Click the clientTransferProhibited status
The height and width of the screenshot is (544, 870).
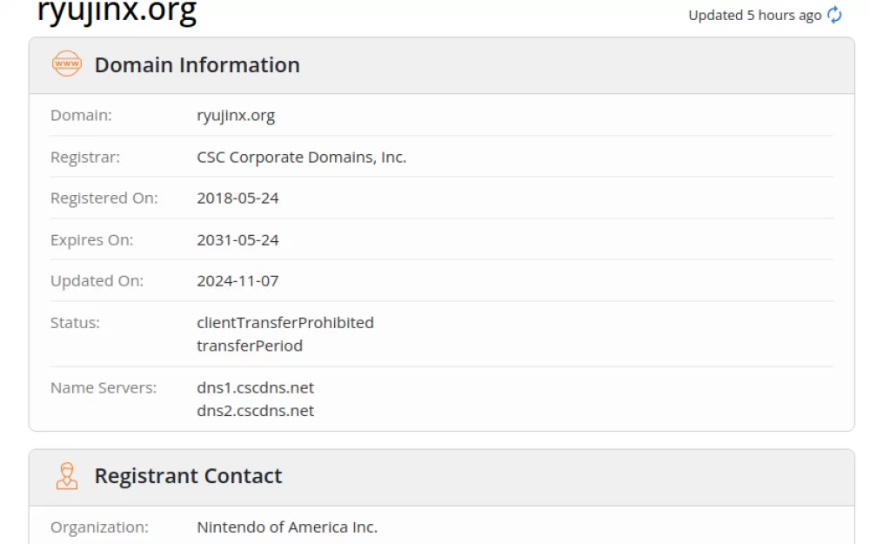[x=285, y=323]
